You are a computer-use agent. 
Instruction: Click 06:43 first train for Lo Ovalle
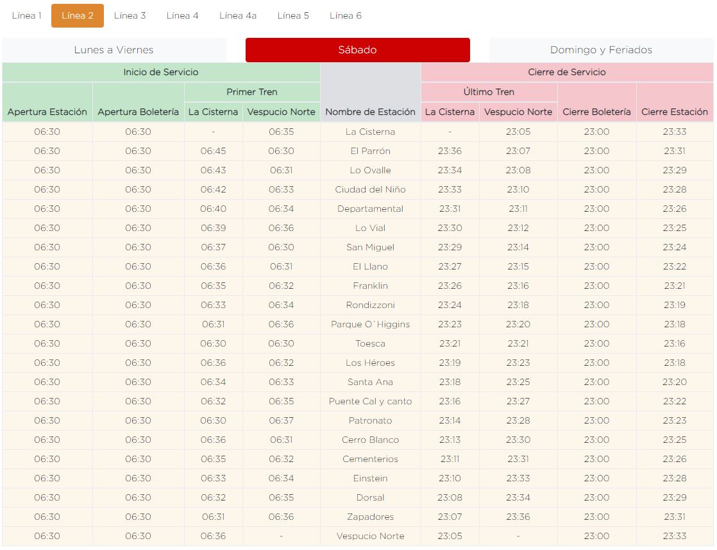point(213,170)
